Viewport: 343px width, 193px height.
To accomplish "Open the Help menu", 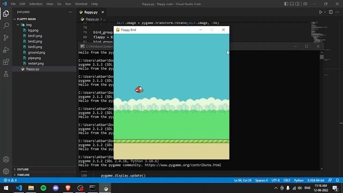I will [x=94, y=4].
